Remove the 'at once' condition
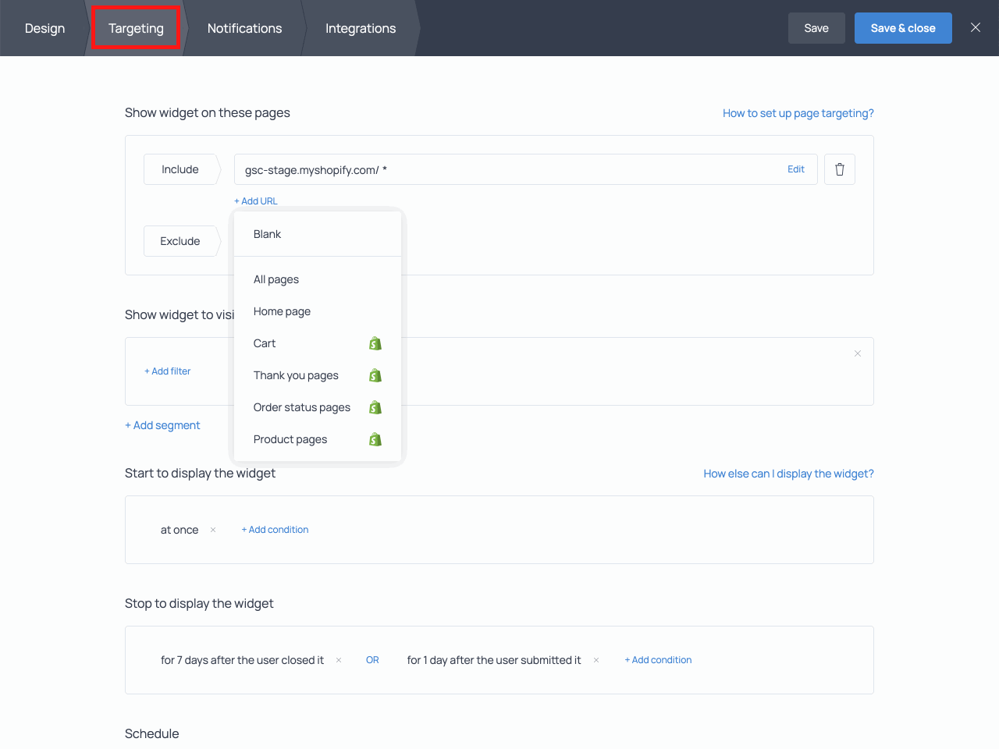 [x=212, y=530]
